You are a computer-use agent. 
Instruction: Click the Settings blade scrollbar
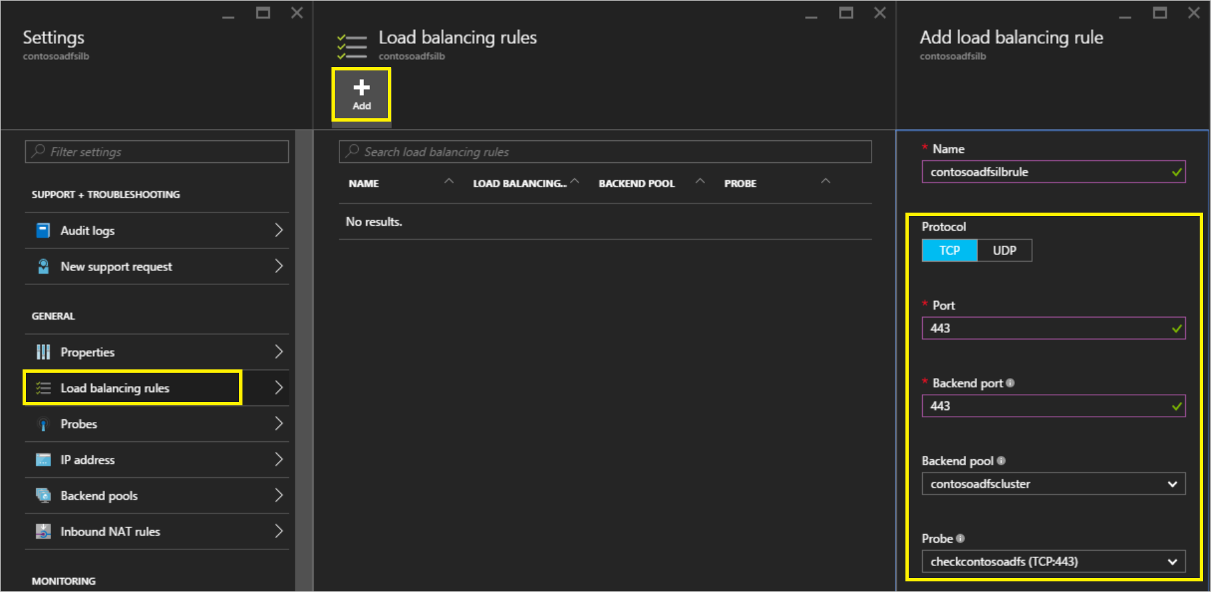(304, 360)
